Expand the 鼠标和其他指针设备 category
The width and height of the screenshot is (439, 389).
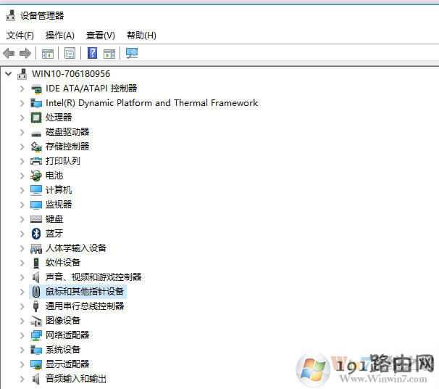(22, 292)
